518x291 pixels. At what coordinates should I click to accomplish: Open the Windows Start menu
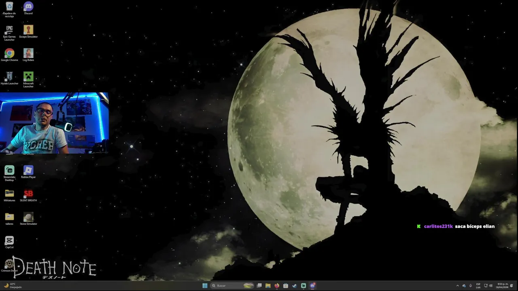click(x=205, y=286)
